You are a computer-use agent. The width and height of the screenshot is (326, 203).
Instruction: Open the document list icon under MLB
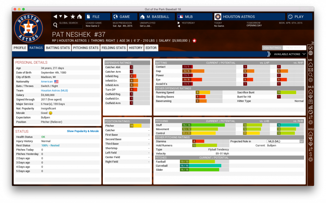click(311, 102)
